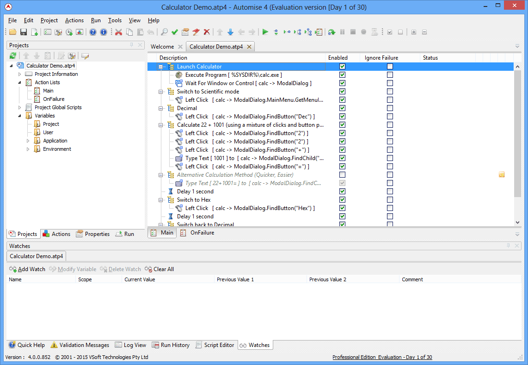528x365 pixels.
Task: Collapse the Alternative Calculation Method group
Action: click(160, 175)
